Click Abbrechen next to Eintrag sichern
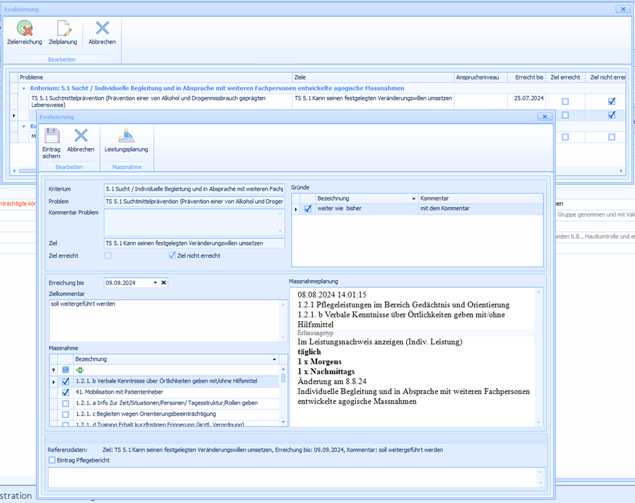 point(81,137)
